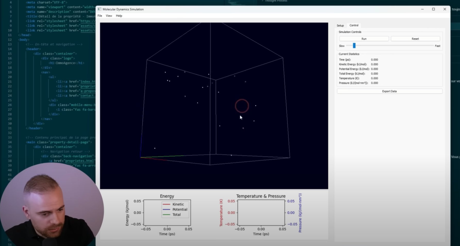Open the Help menu
Screen dimensions: 460x246
tap(119, 16)
